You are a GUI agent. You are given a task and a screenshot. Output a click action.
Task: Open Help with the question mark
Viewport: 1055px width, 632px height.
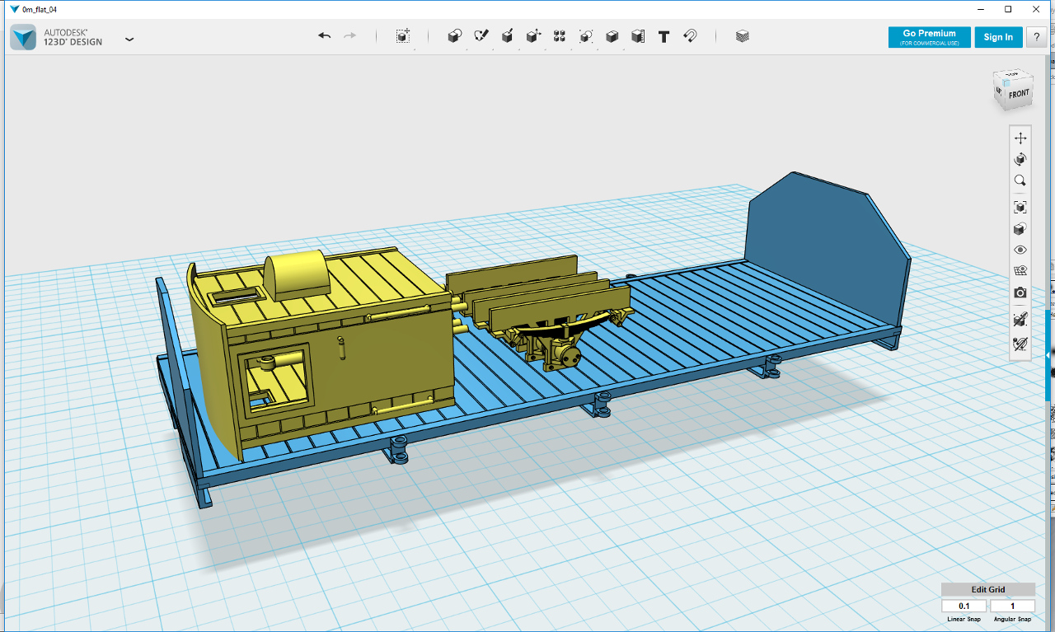click(1036, 37)
